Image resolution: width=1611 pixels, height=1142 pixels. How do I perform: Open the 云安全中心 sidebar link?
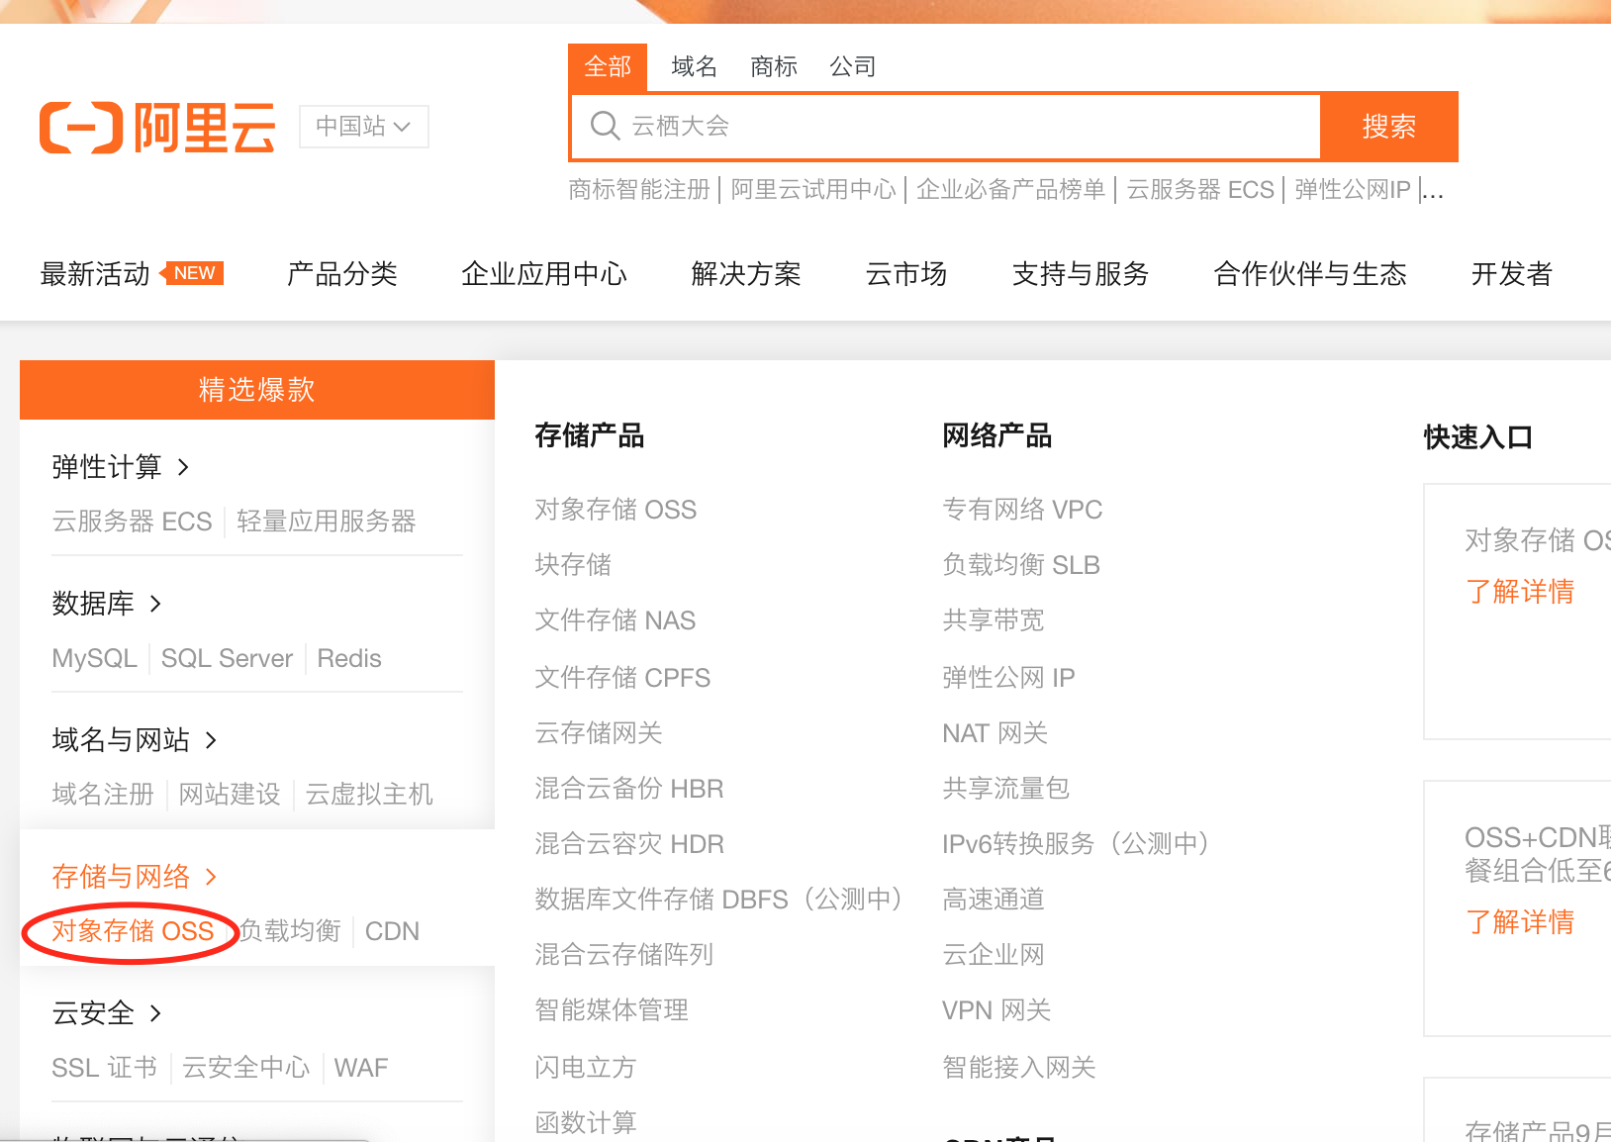pos(245,1068)
